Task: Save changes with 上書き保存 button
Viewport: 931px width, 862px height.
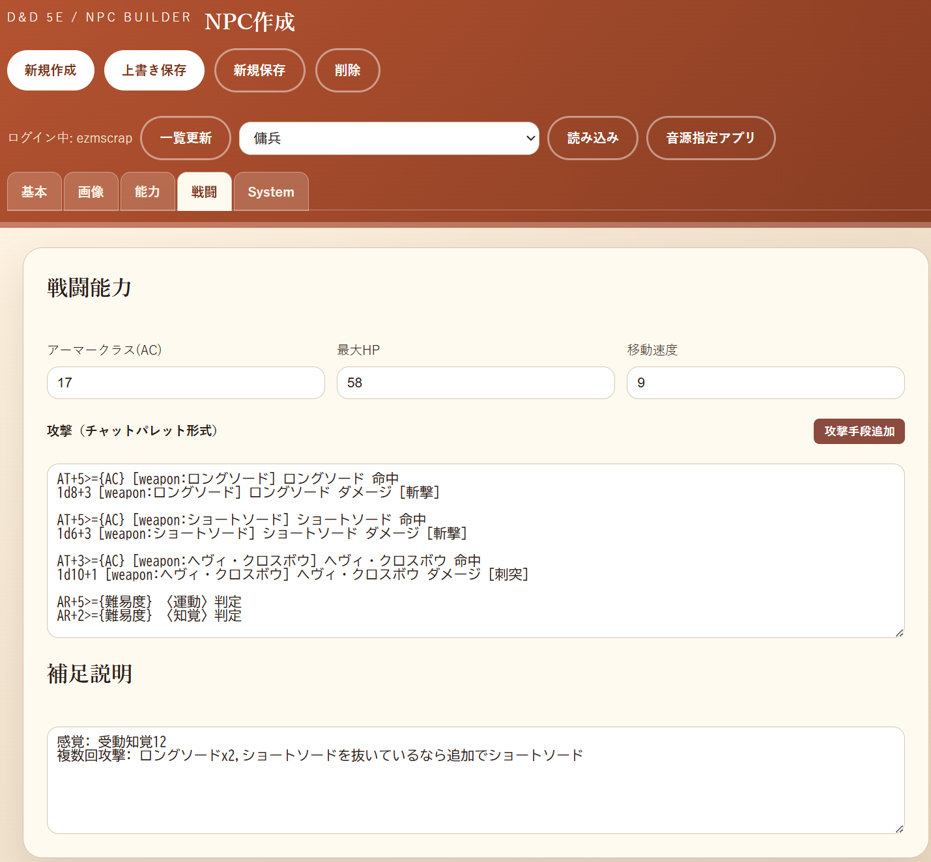Action: (154, 70)
